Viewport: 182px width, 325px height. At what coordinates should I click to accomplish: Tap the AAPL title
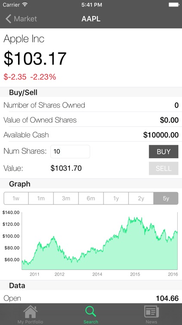[91, 19]
